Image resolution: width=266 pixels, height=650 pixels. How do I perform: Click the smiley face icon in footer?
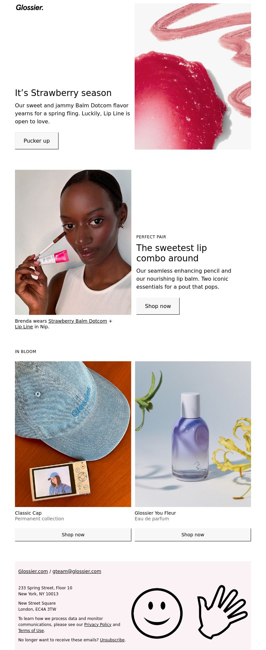157,613
